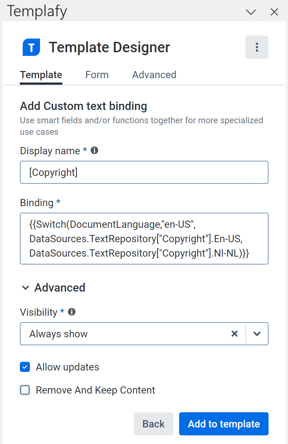
Task: Click inside the Display name field
Action: (144, 172)
